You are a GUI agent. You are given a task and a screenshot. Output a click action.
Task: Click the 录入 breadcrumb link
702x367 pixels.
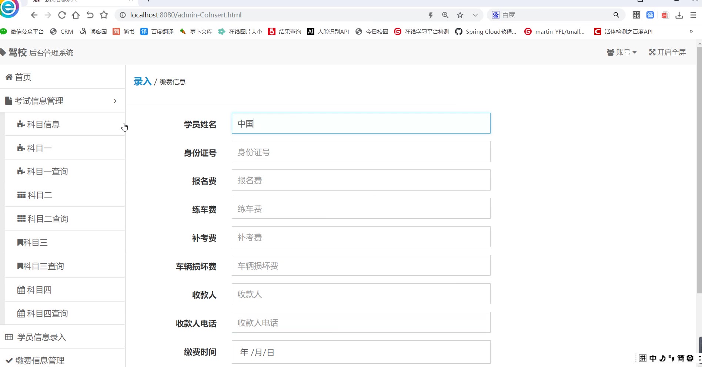click(143, 81)
